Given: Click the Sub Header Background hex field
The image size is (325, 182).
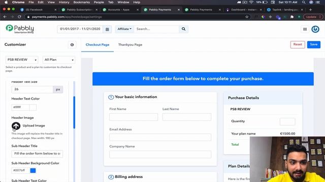Looking at the screenshot, I should pos(20,171).
